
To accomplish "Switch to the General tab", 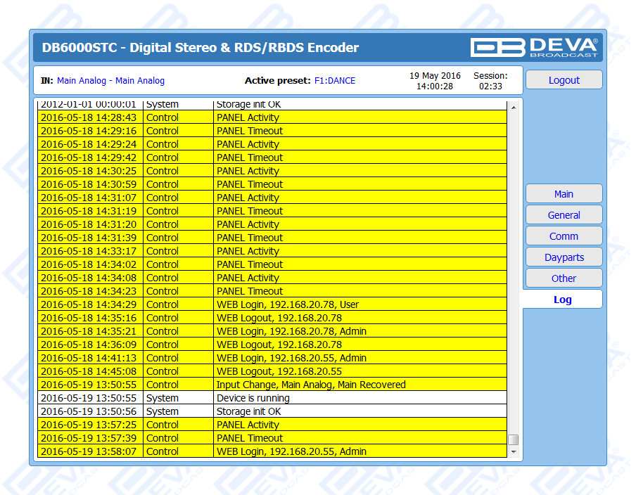I will pyautogui.click(x=564, y=215).
